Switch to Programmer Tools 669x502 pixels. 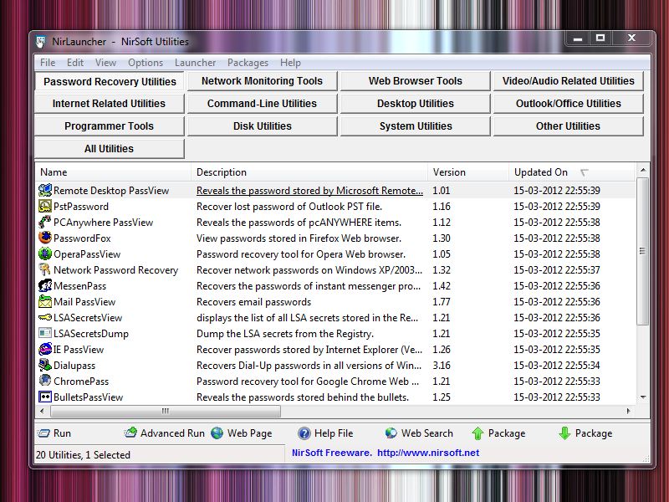point(110,126)
